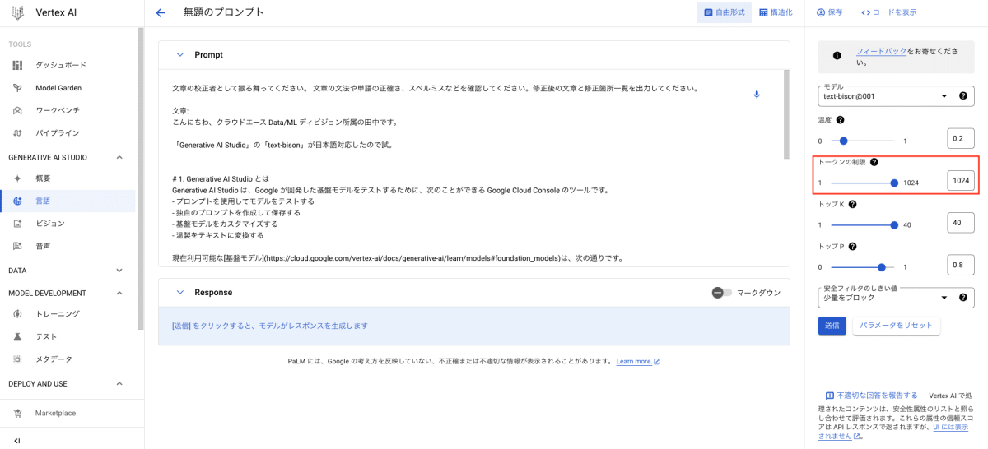The width and height of the screenshot is (988, 449).
Task: Click help icon next to 安全フィルタ dropdown
Action: (x=962, y=298)
